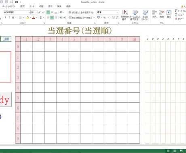Image resolution: width=186 pixels, height=153 pixels.
Task: Open the ページ レイアウト ribbon tab
Action: tap(8, 6)
